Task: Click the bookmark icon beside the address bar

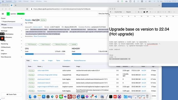Action: pos(27,9)
